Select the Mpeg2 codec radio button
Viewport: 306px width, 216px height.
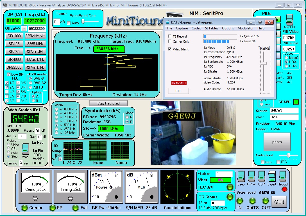(x=286, y=58)
